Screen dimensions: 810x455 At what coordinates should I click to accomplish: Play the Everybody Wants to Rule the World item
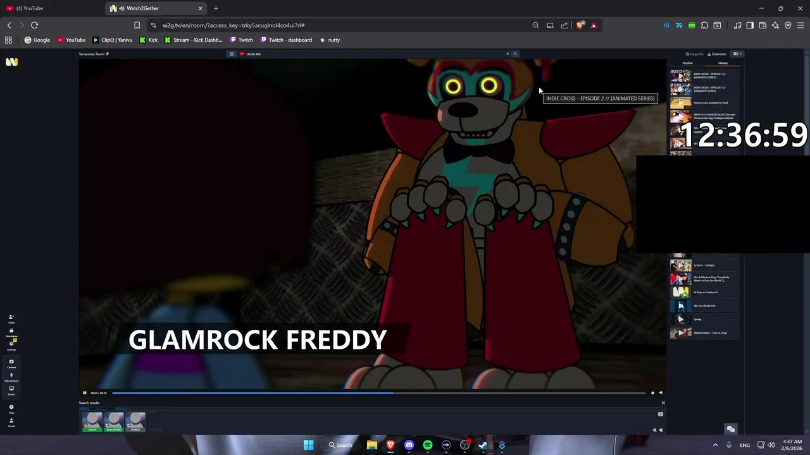[704, 279]
